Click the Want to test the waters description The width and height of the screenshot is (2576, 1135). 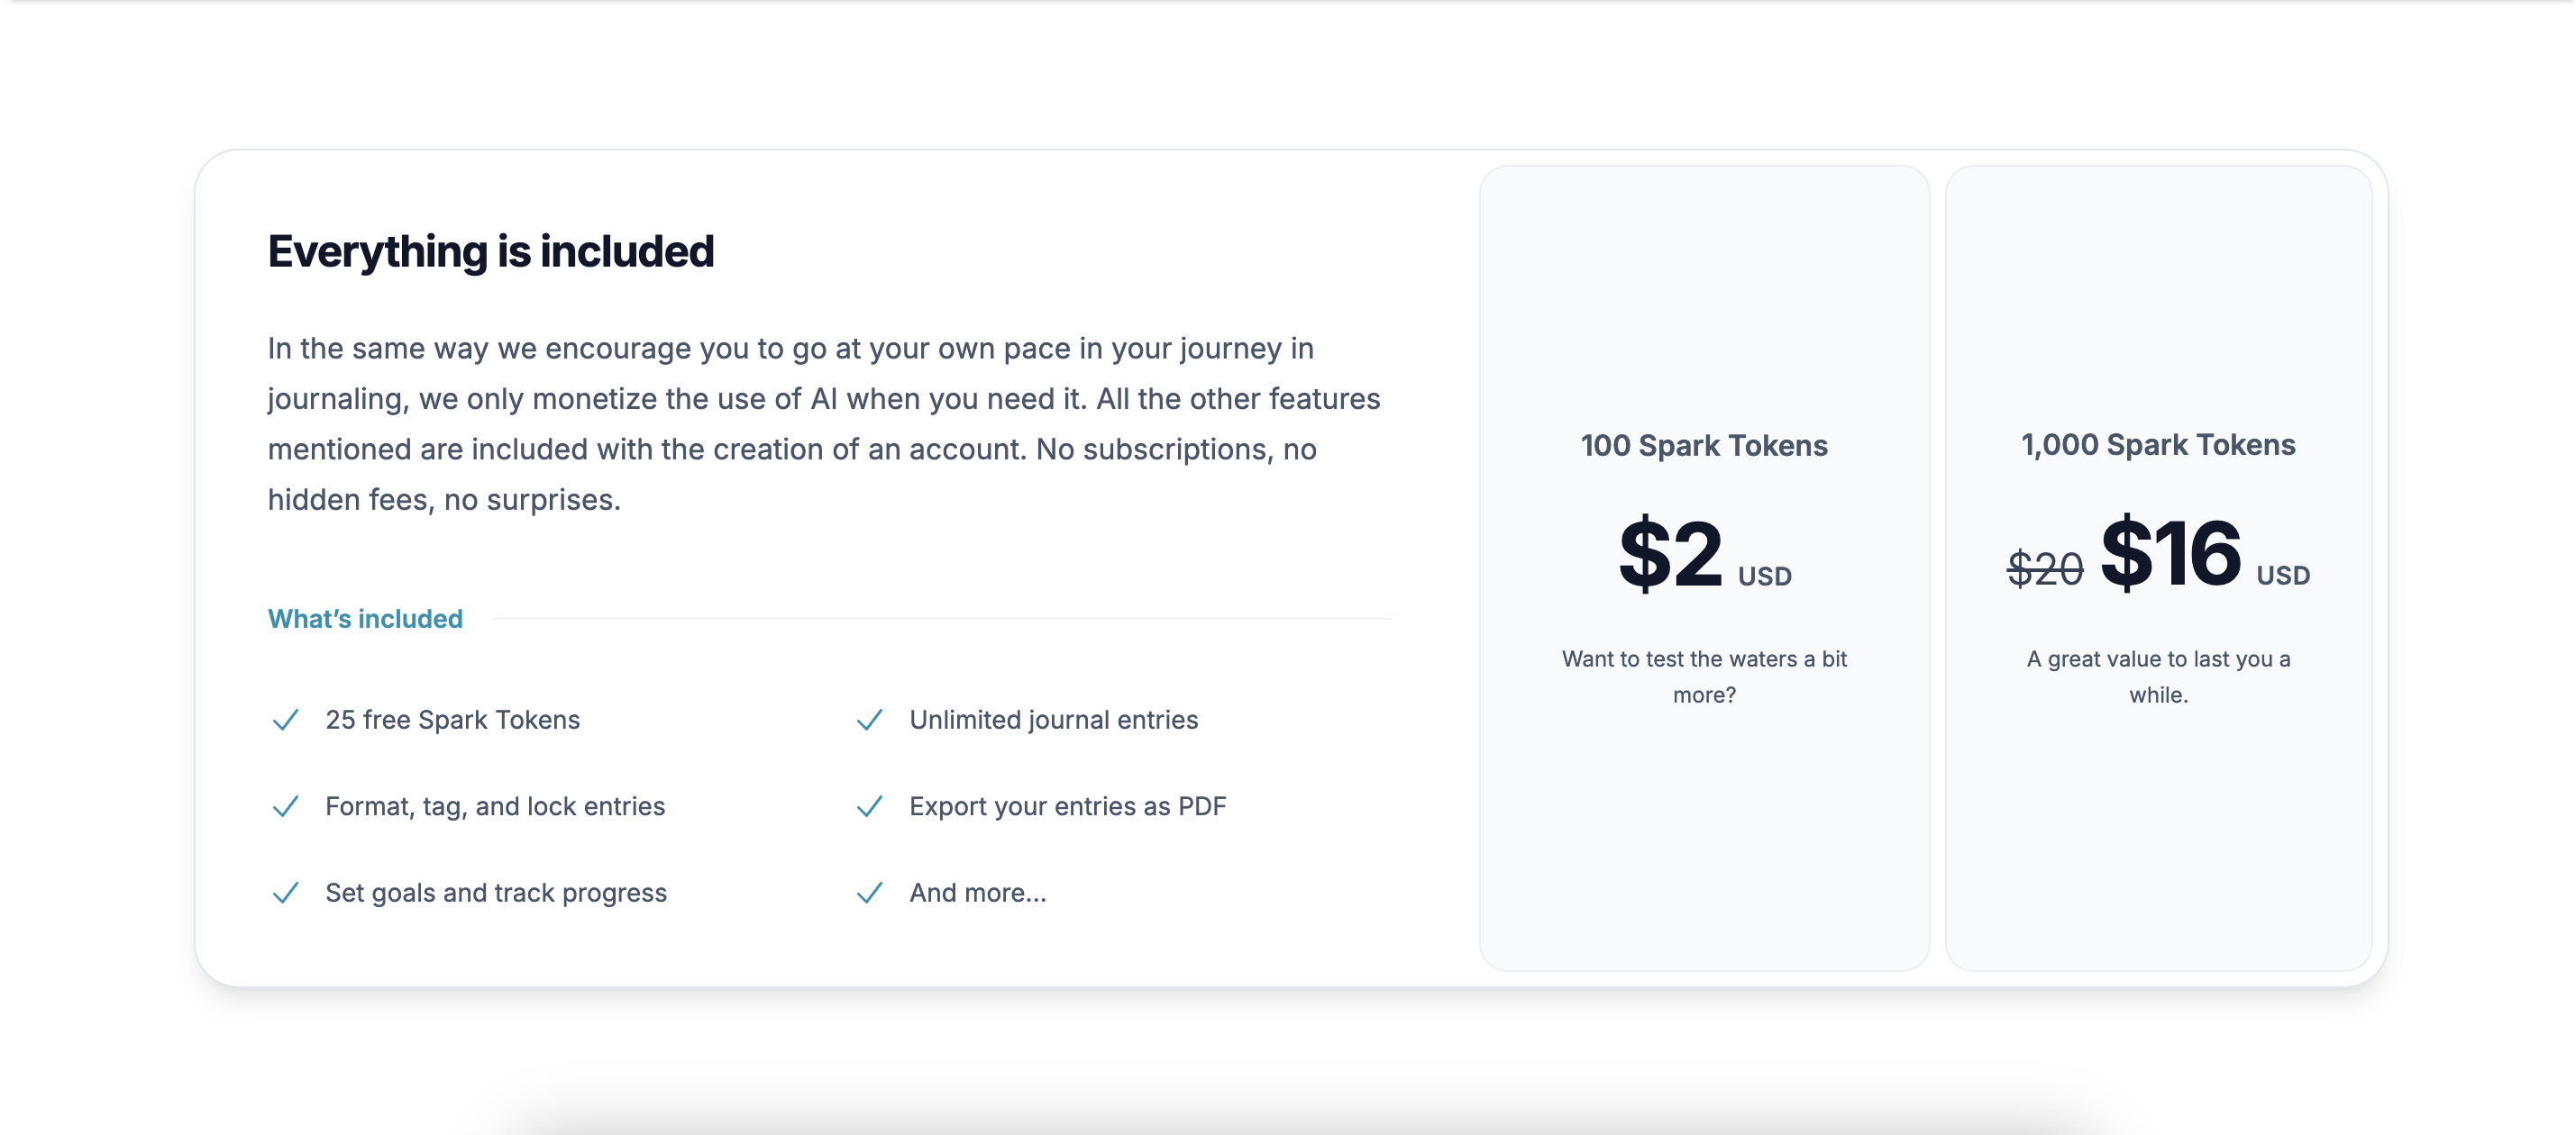1704,676
